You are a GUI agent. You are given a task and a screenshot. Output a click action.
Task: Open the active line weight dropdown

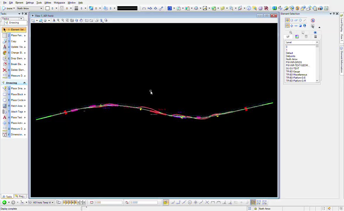tap(85, 8)
